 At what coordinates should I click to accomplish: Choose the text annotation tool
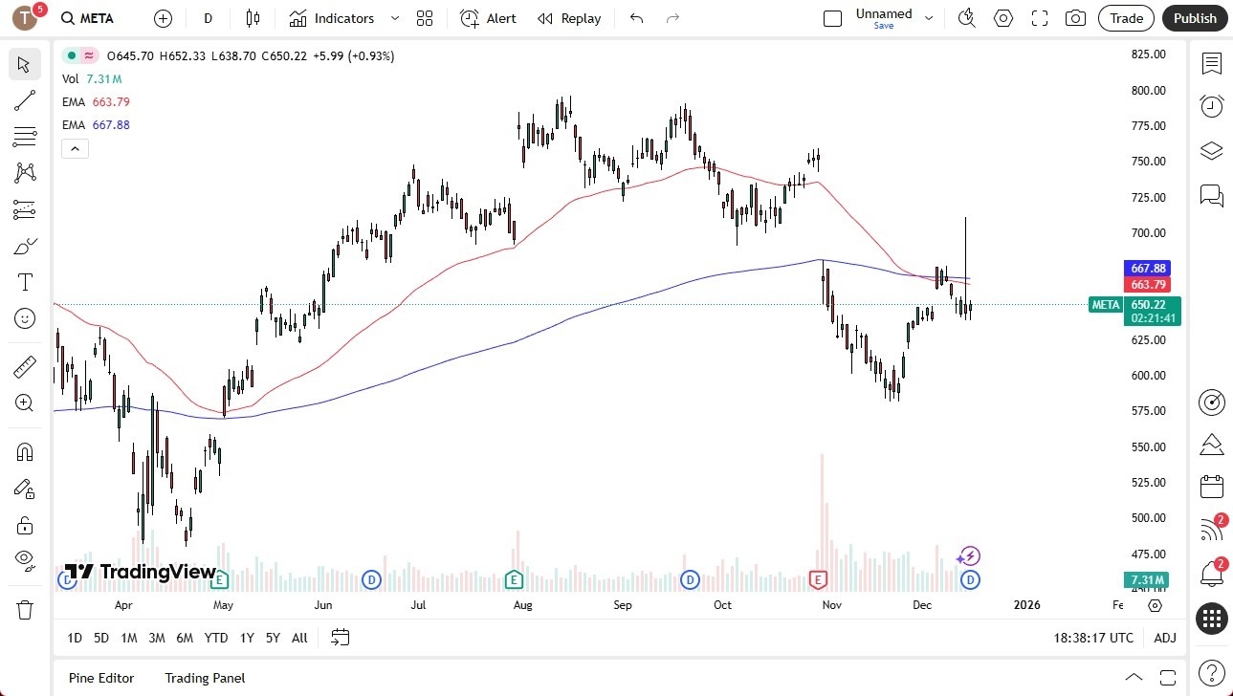tap(25, 282)
